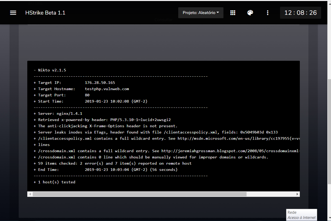Click the /crossdomain.xml contains 0 line text
The width and height of the screenshot is (331, 221).
click(x=151, y=157)
